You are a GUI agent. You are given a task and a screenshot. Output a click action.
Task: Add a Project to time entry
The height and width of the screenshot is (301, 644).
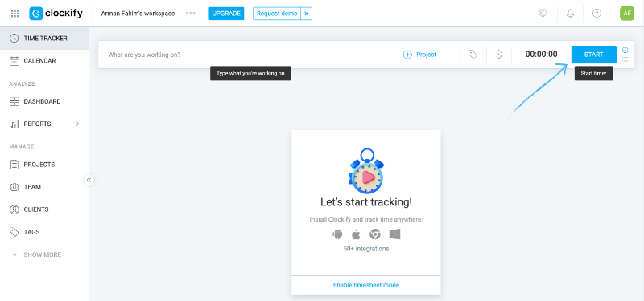pos(419,55)
